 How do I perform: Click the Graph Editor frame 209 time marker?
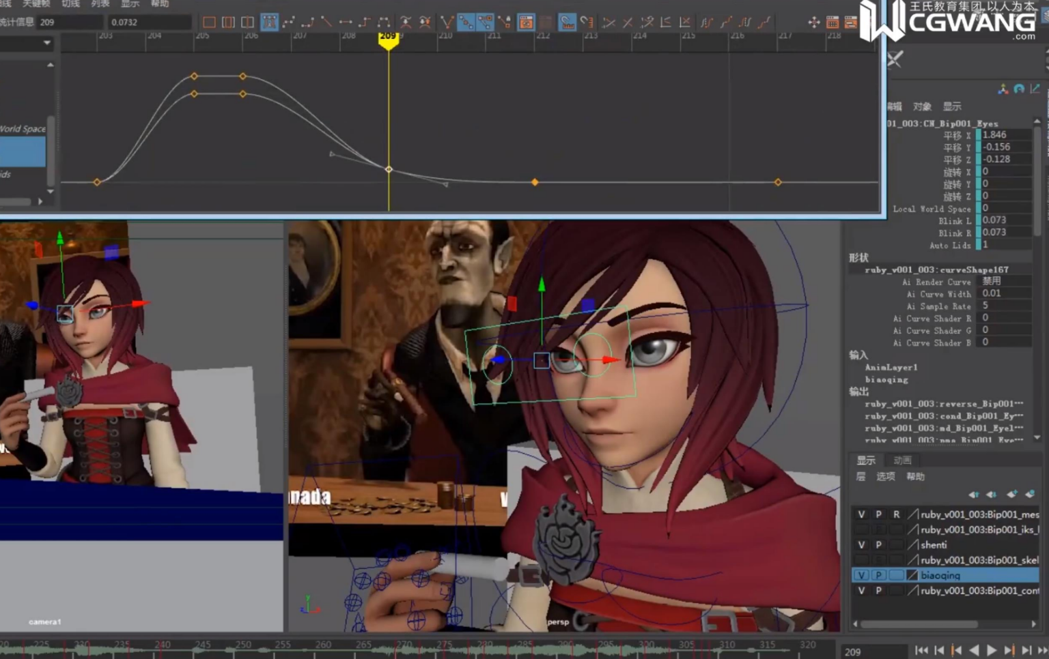click(x=389, y=40)
